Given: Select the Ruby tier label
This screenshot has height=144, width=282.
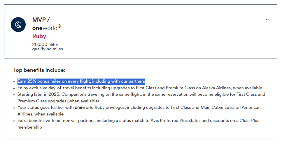Looking at the screenshot, I should (39, 36).
